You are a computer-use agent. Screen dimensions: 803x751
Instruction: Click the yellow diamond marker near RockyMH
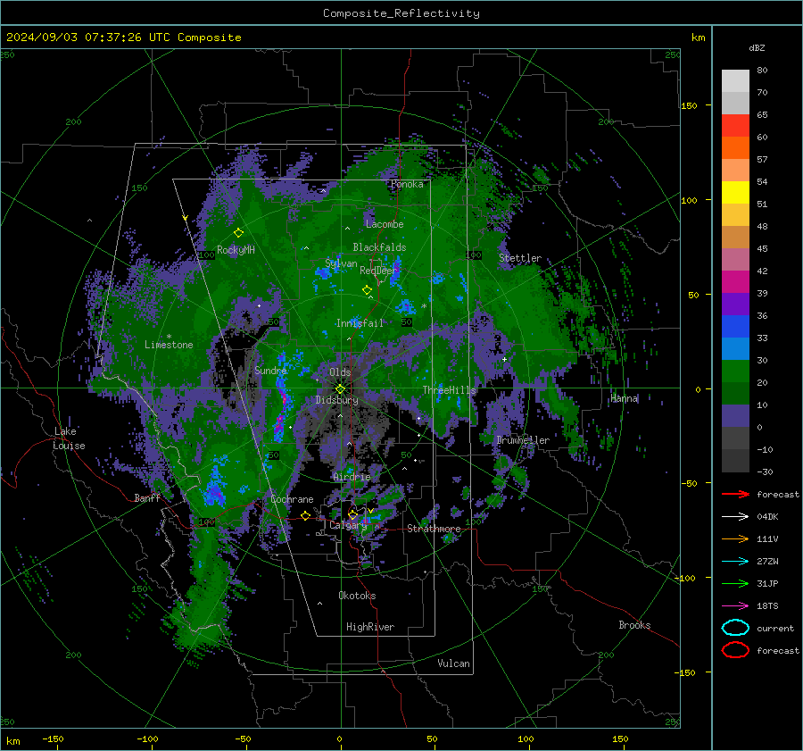238,233
